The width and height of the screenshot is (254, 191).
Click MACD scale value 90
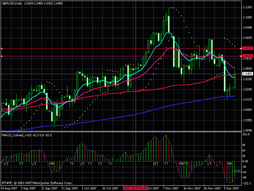pos(244,145)
